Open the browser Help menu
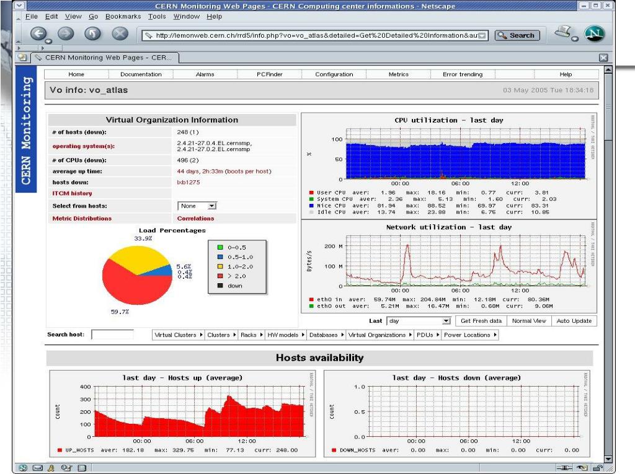This screenshot has width=635, height=474. (x=214, y=16)
